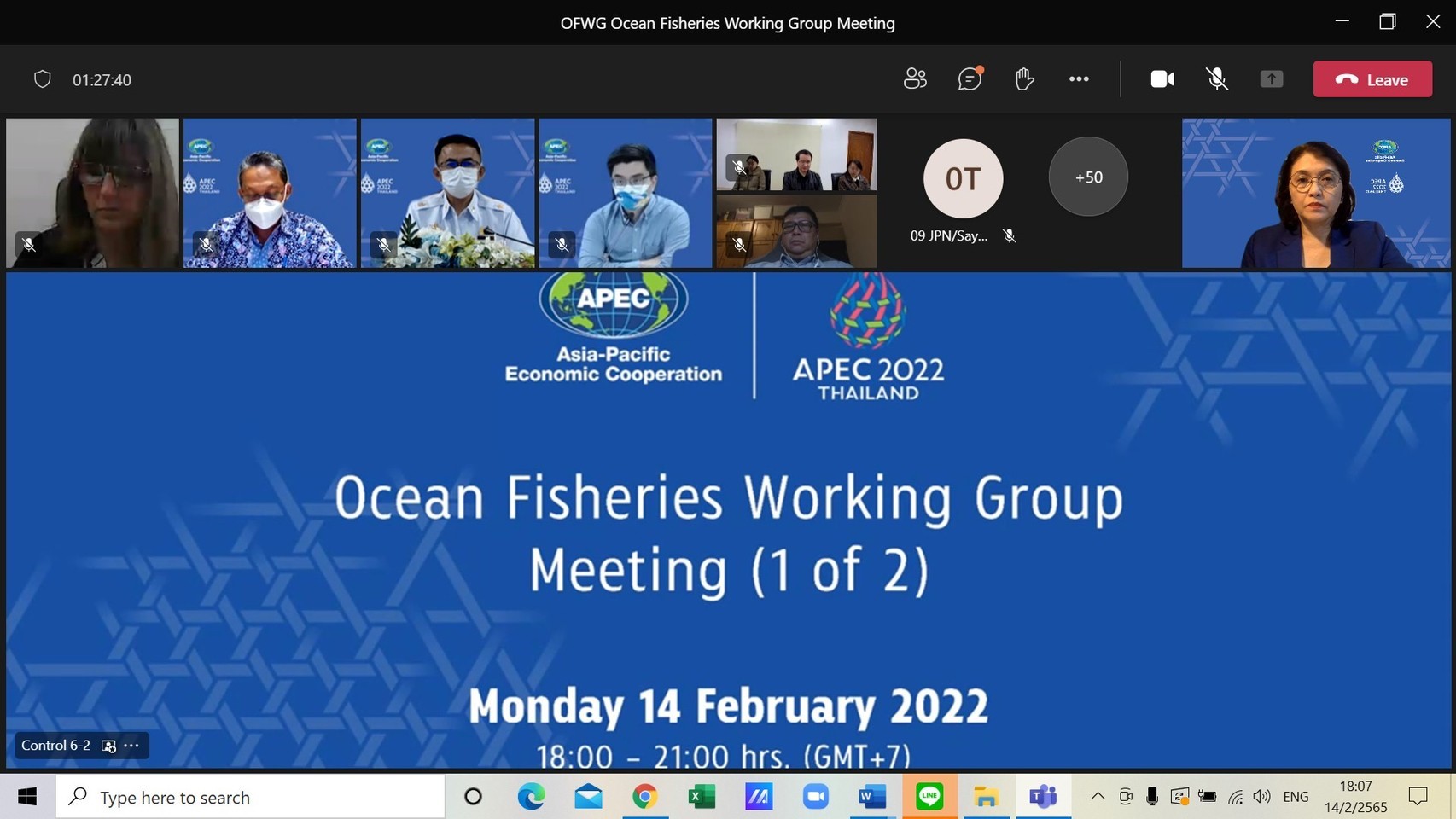
Task: Click the Share content tray icon
Action: (x=1272, y=79)
